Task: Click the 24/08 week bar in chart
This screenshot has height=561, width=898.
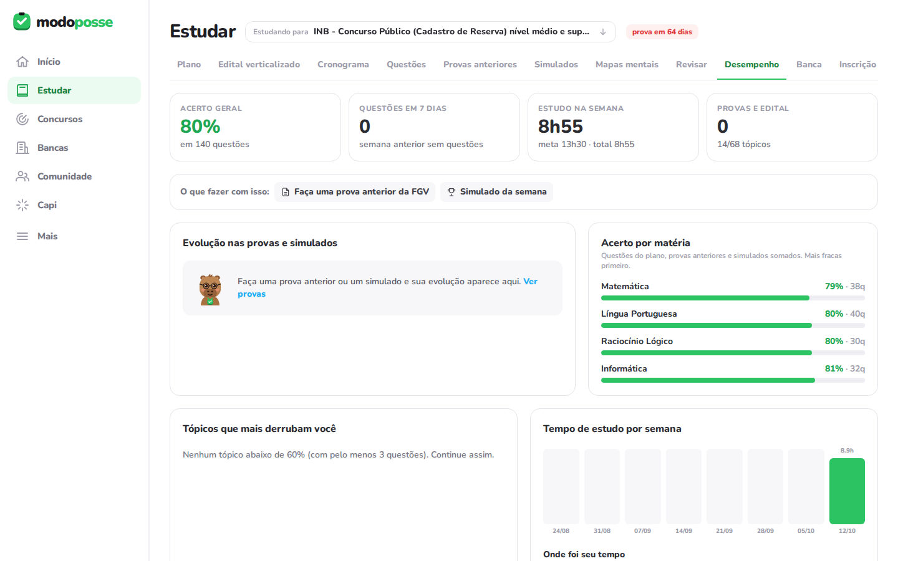Action: tap(561, 486)
